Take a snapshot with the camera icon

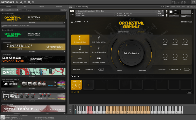(159, 11)
